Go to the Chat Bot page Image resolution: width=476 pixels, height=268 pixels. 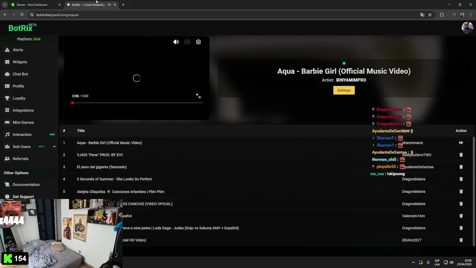(20, 74)
